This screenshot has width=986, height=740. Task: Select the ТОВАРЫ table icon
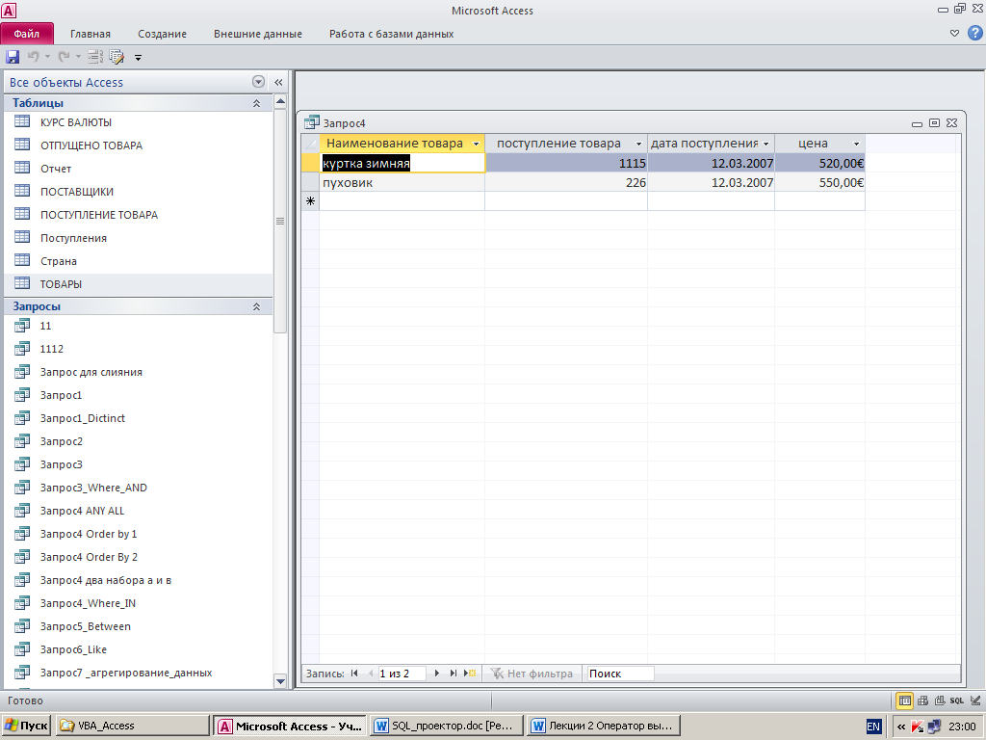coord(22,283)
